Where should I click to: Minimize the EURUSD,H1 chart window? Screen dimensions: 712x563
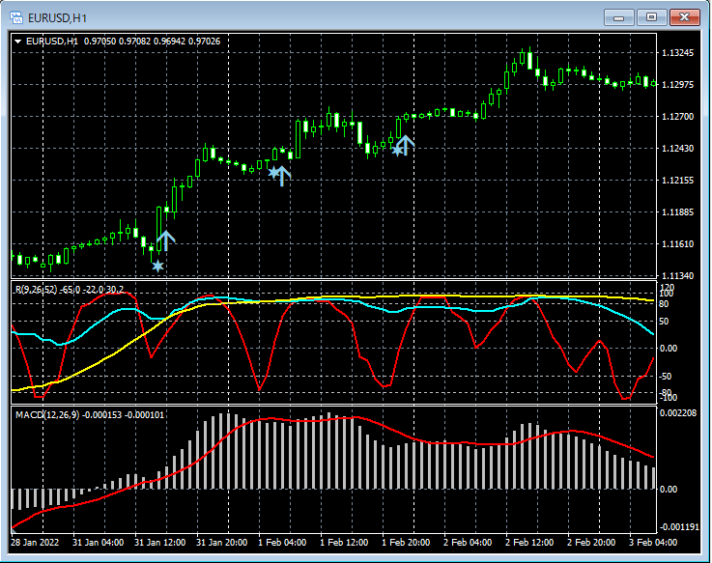click(619, 16)
